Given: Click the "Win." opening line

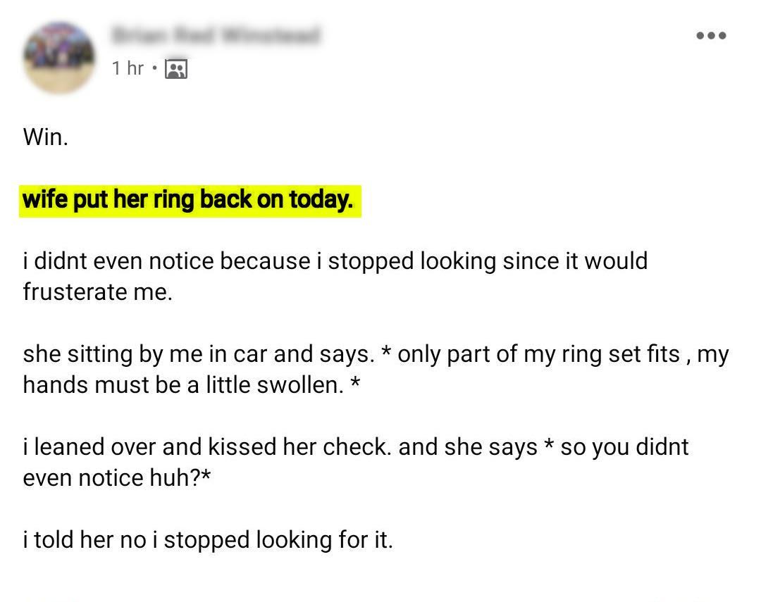Looking at the screenshot, I should point(45,137).
